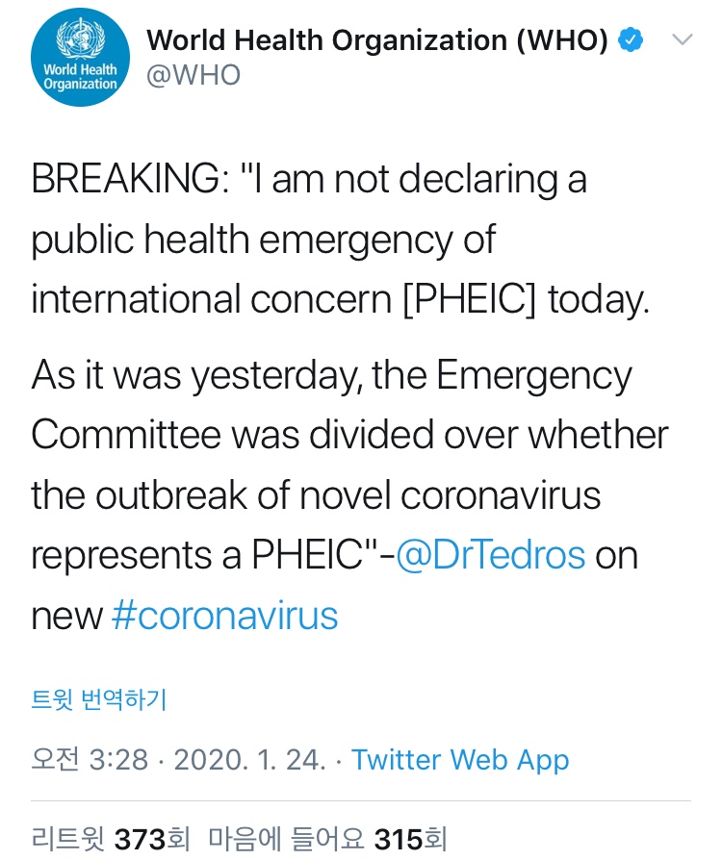Open the #coronavirus hashtag
The image size is (722, 860).
224,615
